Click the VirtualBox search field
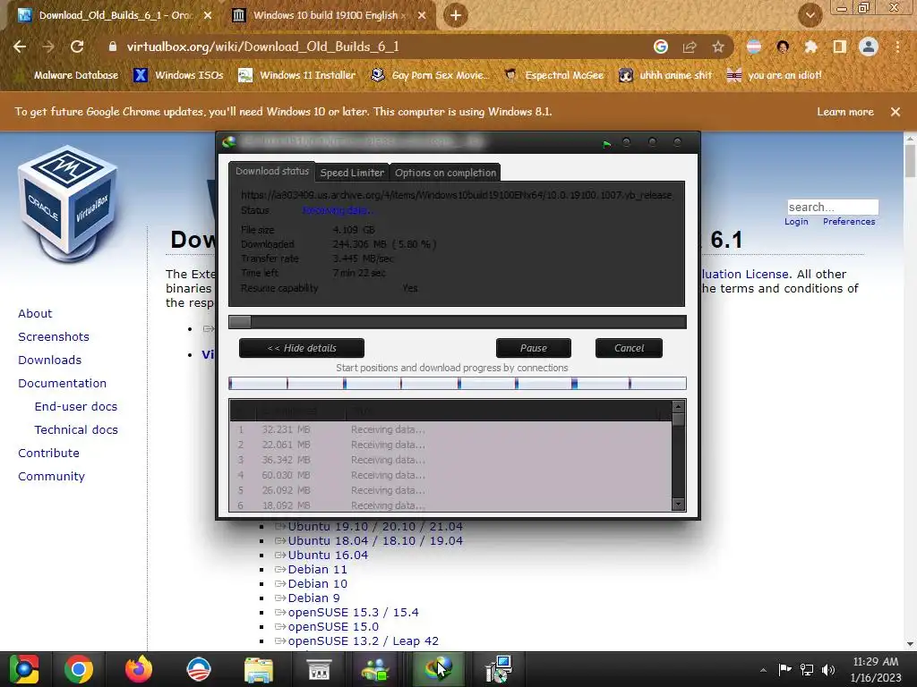 [833, 208]
